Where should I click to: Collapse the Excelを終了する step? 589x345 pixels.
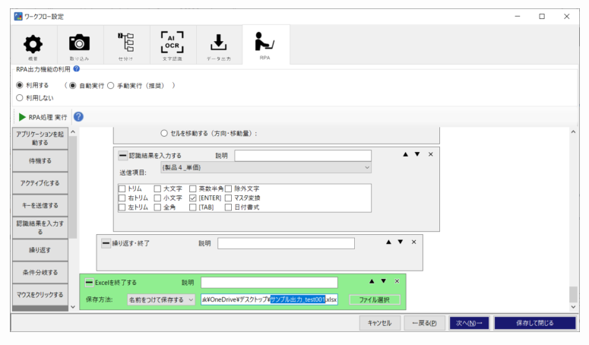coord(89,282)
